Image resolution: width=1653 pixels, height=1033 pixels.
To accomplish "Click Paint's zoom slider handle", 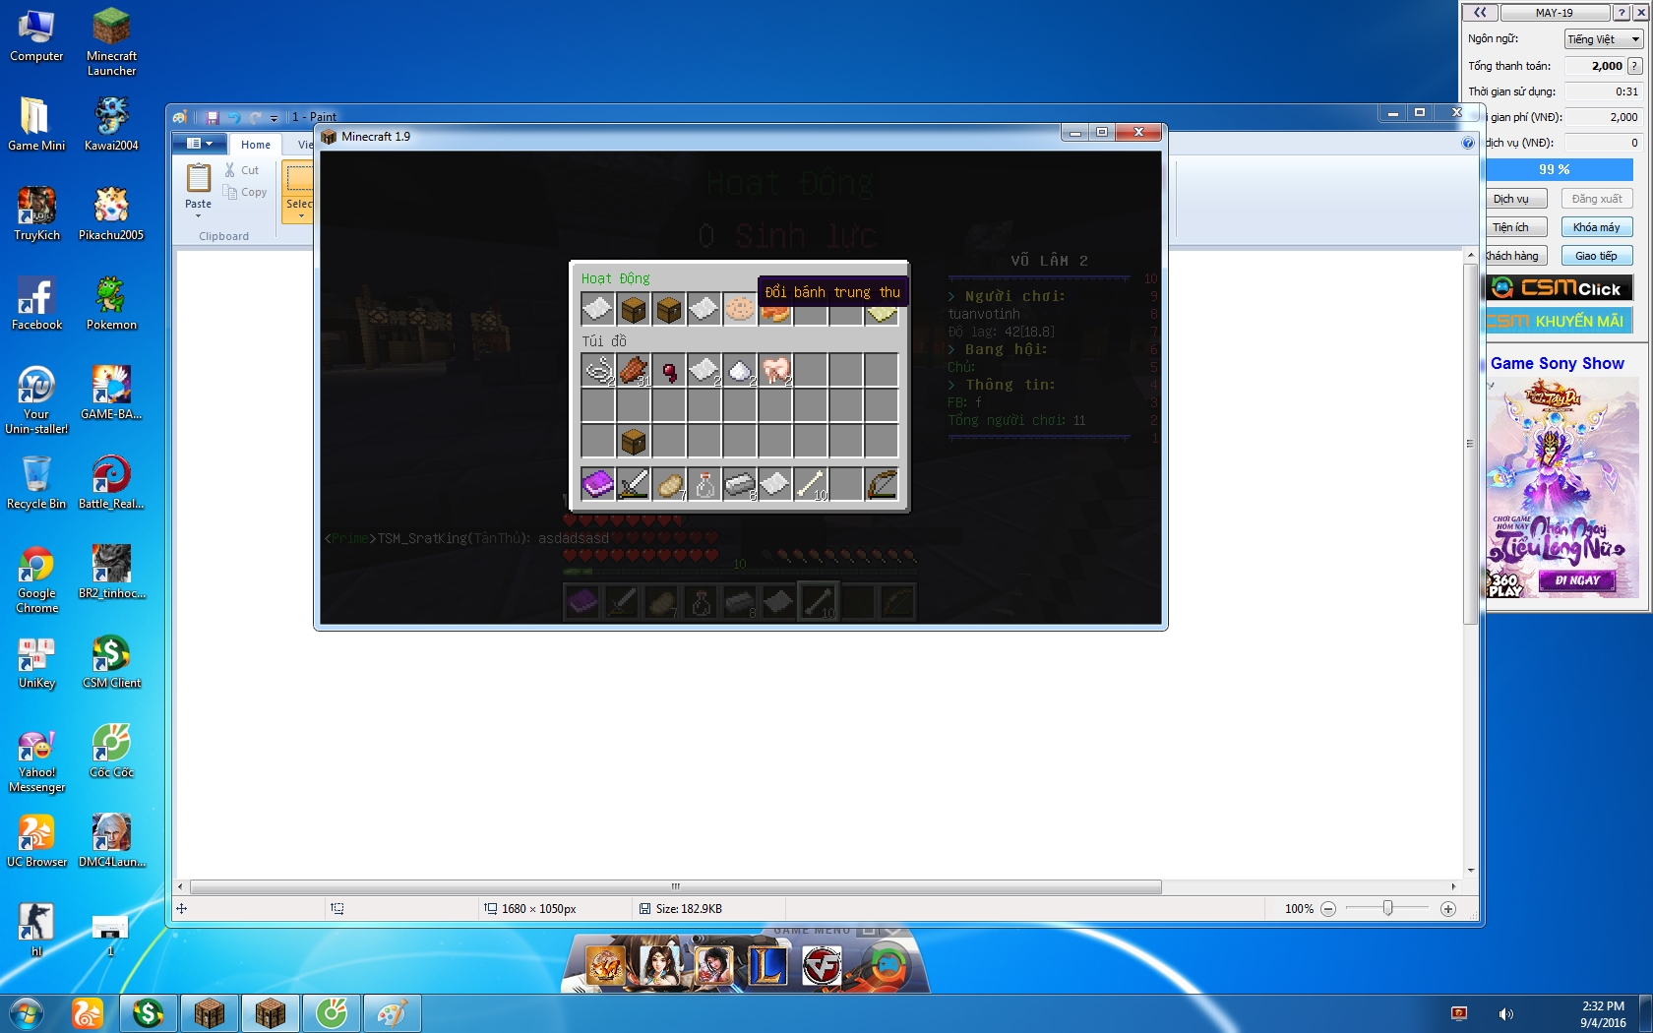I will pyautogui.click(x=1387, y=908).
